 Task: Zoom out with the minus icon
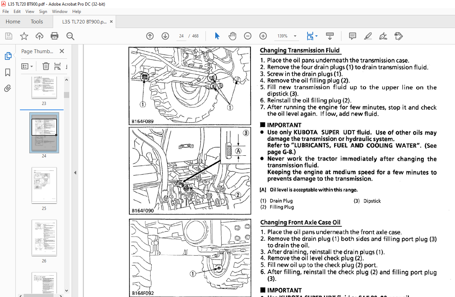248,36
